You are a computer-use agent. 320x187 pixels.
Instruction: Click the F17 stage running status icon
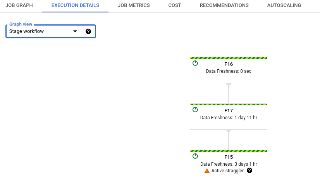point(195,110)
